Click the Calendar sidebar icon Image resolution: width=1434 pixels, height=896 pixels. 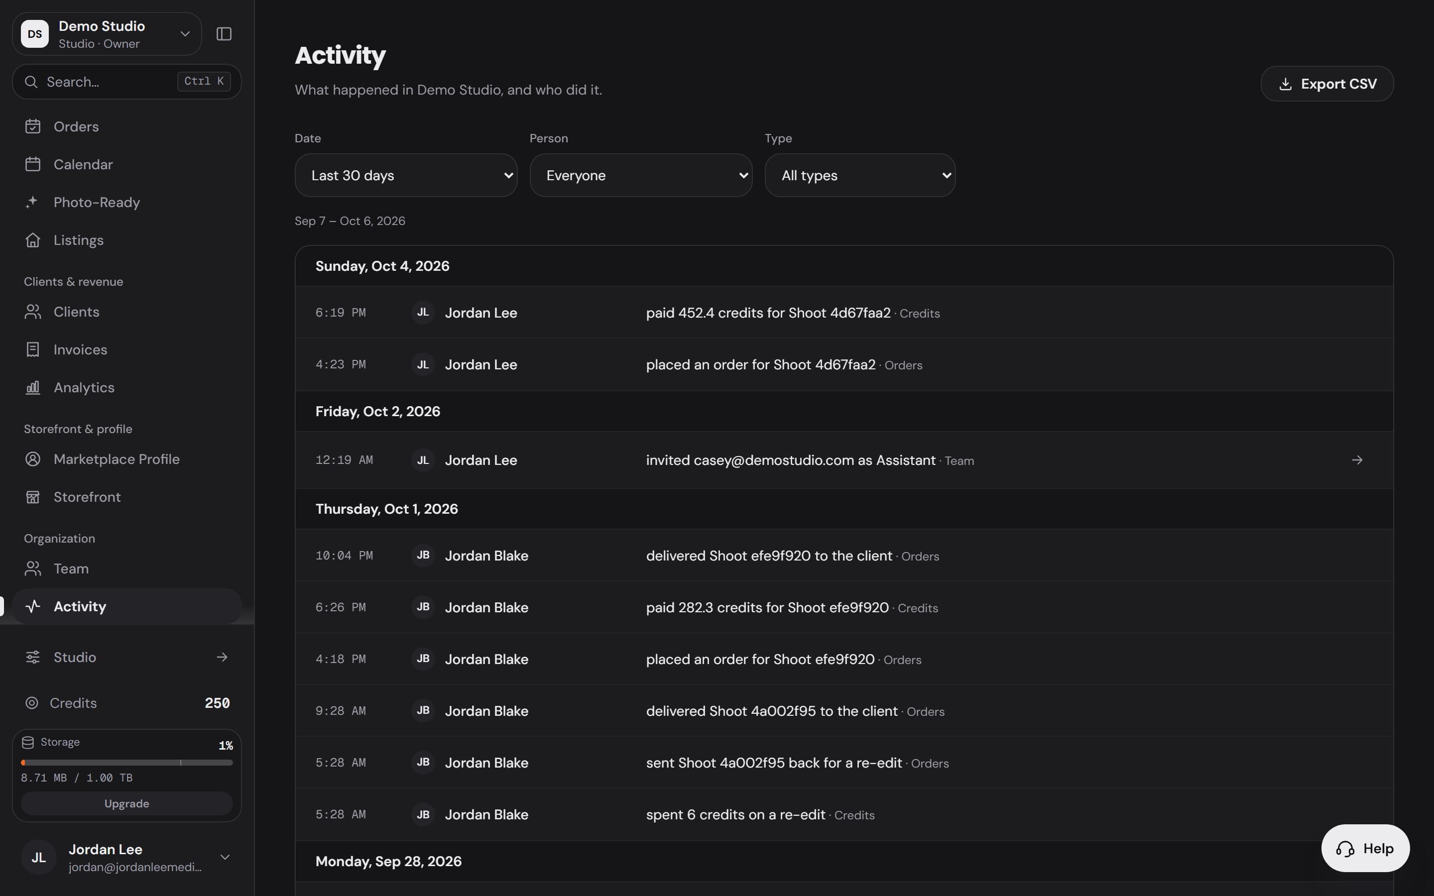tap(32, 164)
